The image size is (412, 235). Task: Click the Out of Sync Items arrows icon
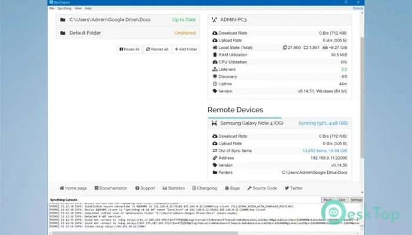click(x=215, y=151)
